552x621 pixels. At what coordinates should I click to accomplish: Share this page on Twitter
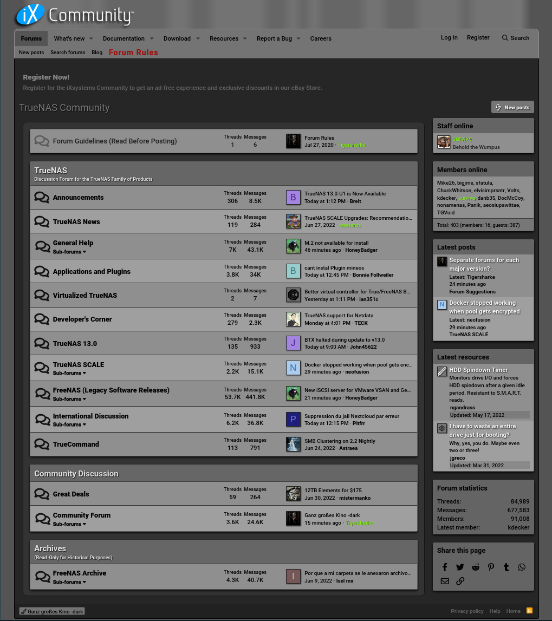[460, 567]
